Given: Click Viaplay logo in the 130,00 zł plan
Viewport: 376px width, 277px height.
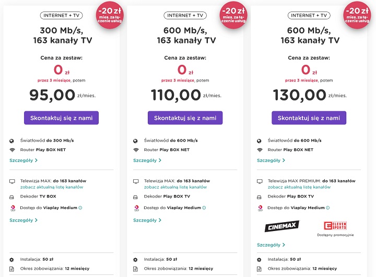Looking at the screenshot, I should coord(260,208).
